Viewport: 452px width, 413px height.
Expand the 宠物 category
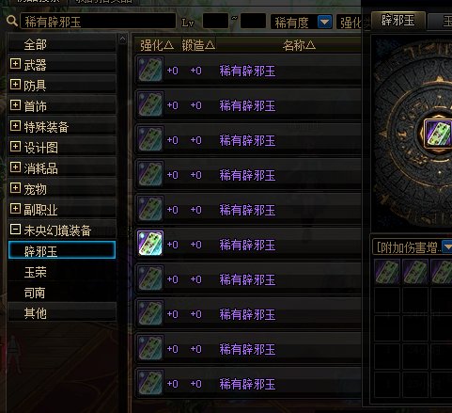(x=15, y=188)
